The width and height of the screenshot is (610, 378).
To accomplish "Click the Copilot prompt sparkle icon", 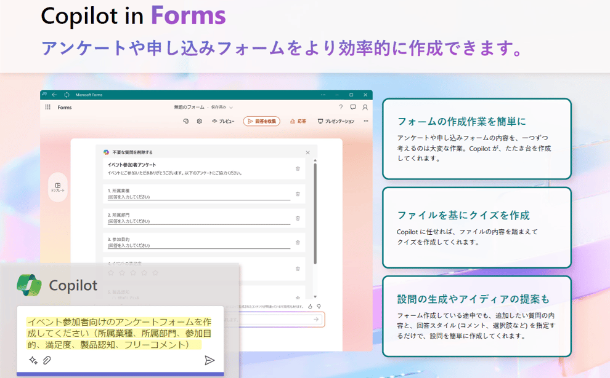I will (33, 360).
